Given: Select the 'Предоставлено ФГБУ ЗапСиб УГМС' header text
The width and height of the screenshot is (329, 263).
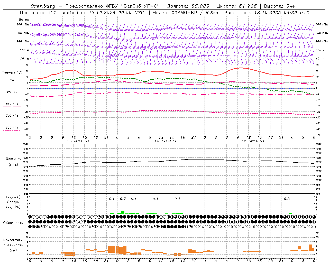Looking at the screenshot, I should point(113,6).
